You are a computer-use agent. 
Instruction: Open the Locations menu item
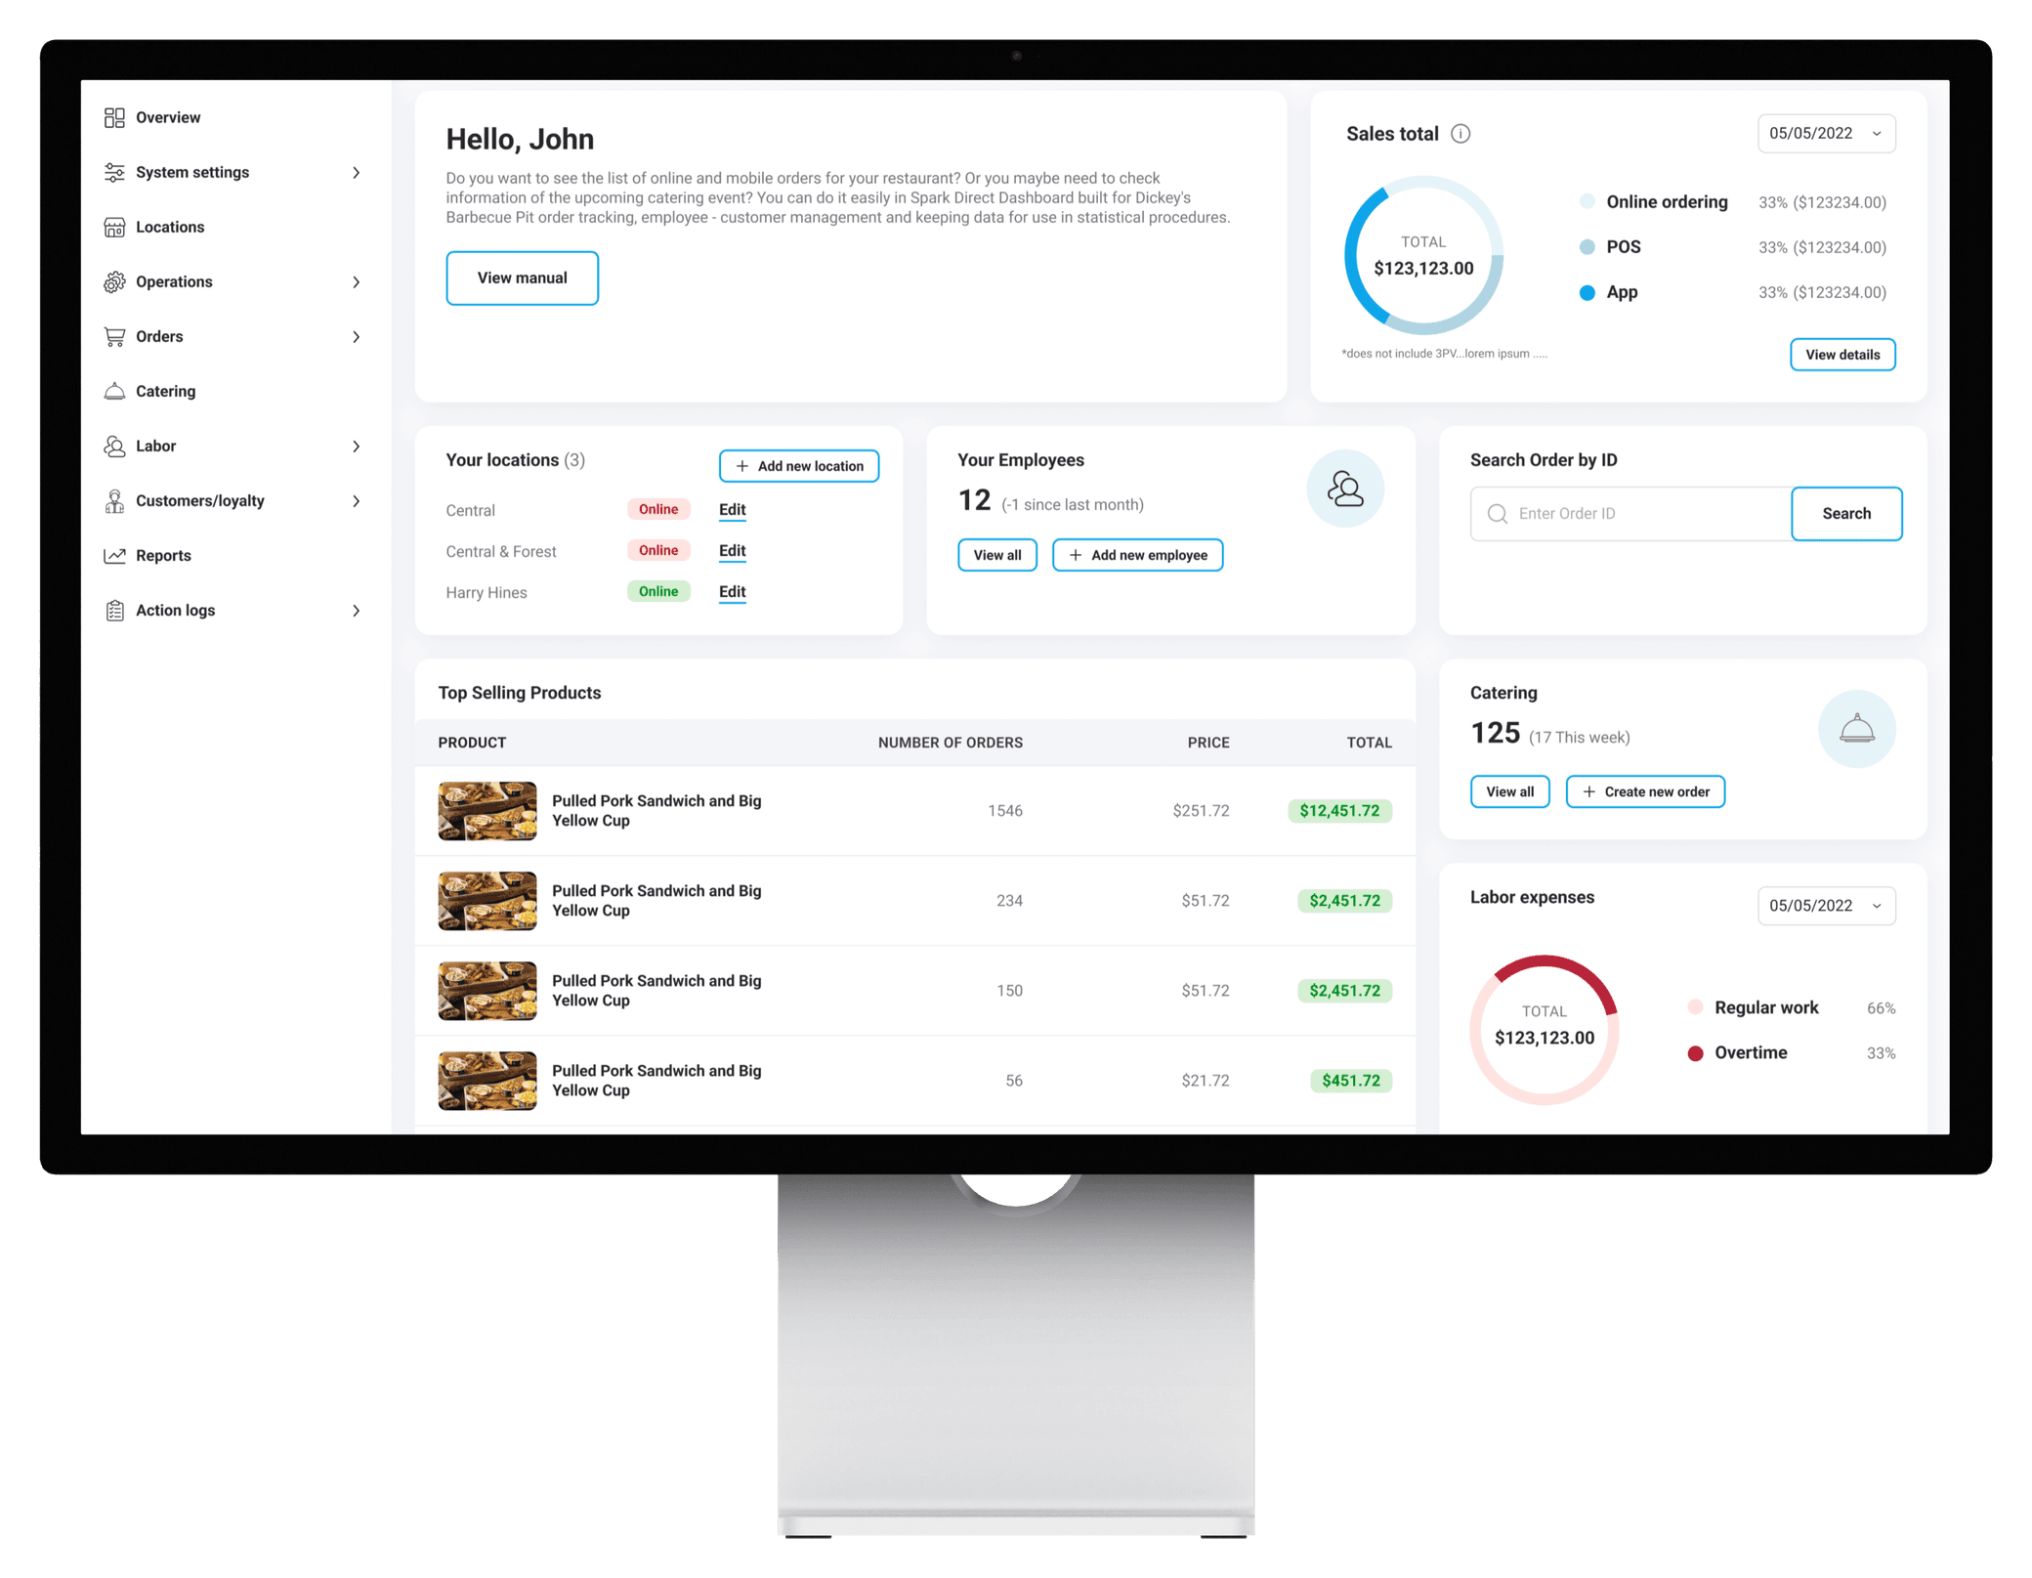[170, 227]
